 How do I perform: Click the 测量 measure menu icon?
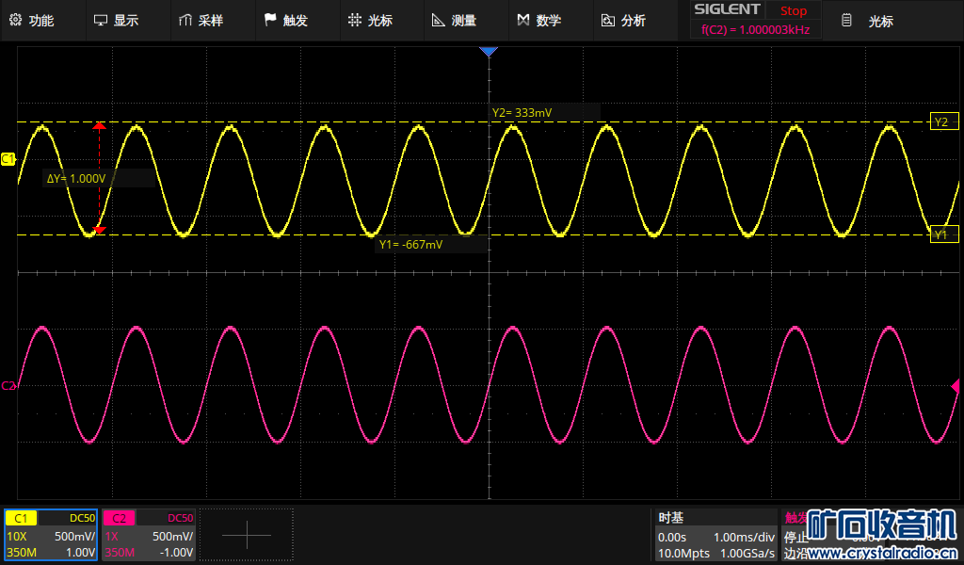pos(439,20)
